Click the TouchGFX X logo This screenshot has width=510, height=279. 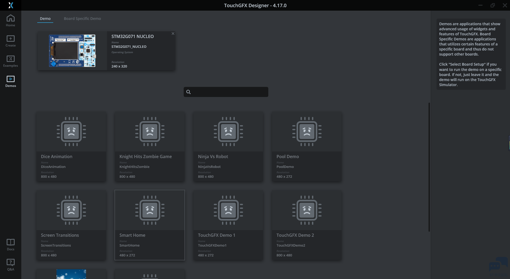(11, 5)
